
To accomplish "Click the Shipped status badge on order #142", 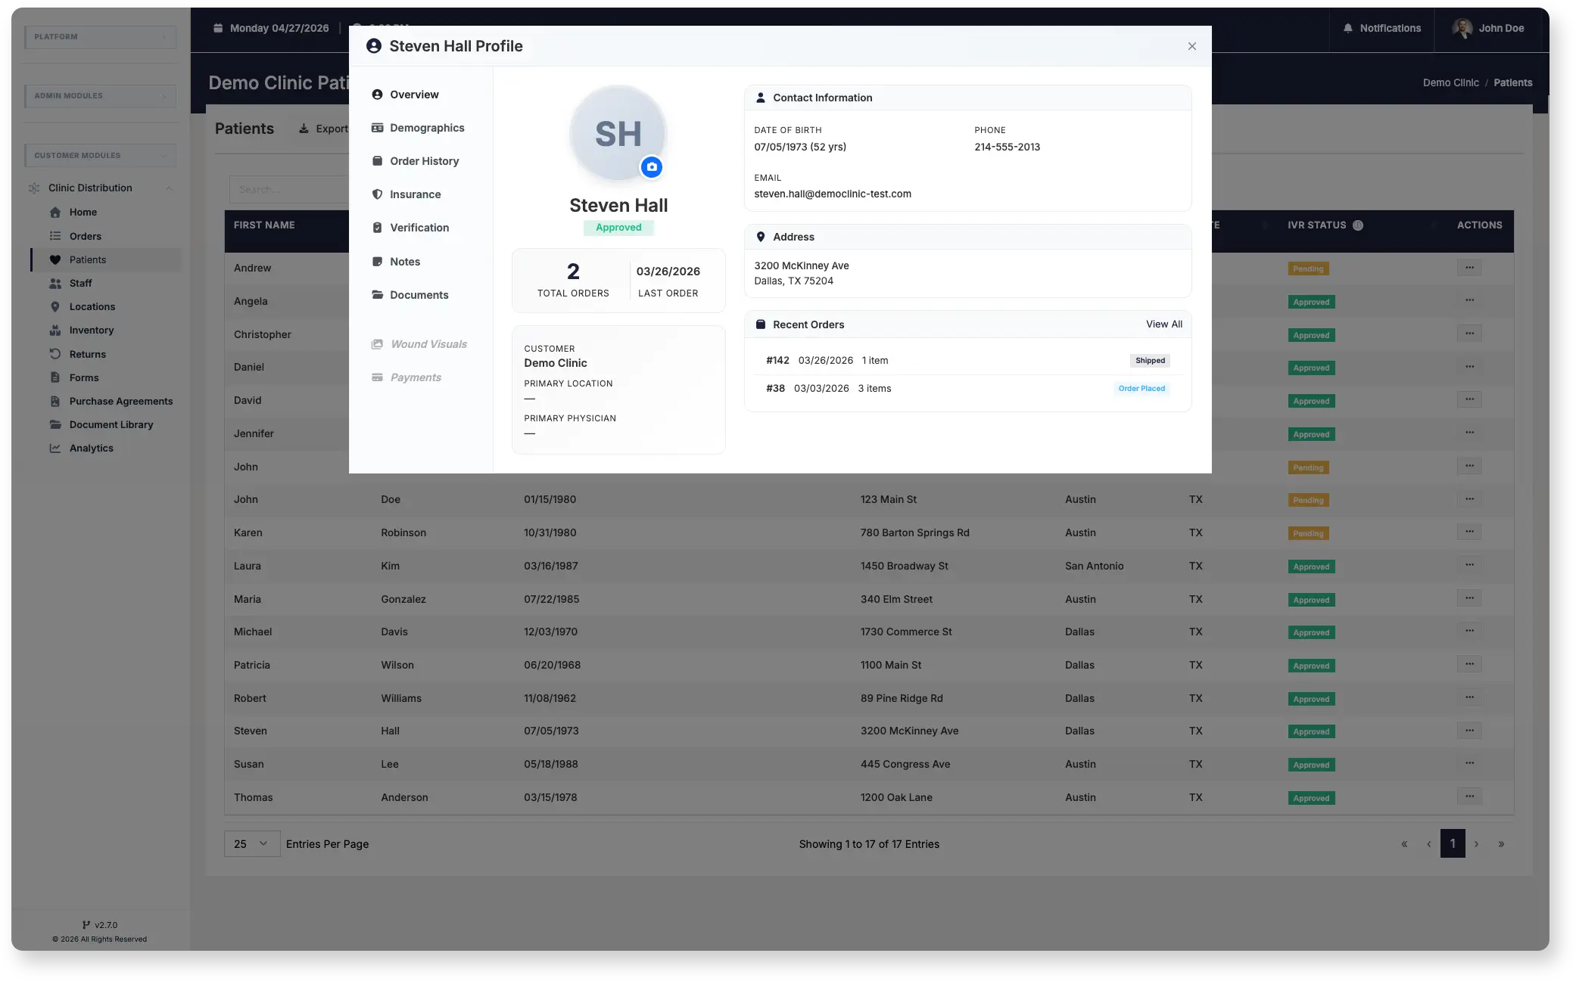I will click(1150, 361).
